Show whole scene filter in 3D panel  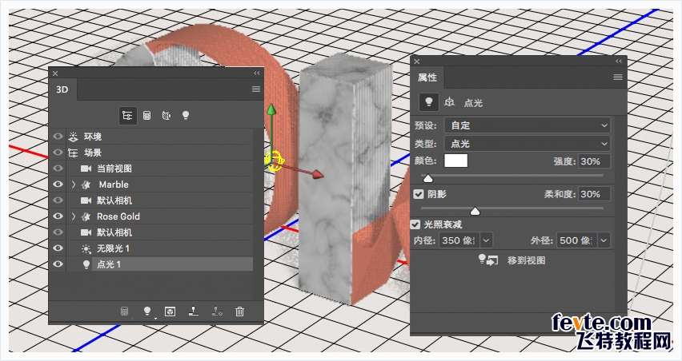pyautogui.click(x=127, y=116)
